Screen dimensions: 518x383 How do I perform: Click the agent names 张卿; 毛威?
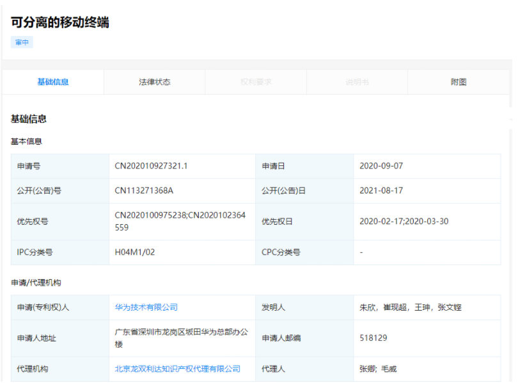379,369
